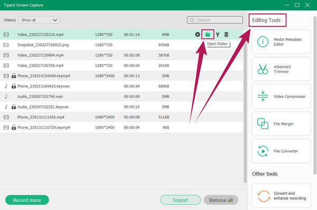Open folder for Video_230227155235.mp4

point(208,34)
